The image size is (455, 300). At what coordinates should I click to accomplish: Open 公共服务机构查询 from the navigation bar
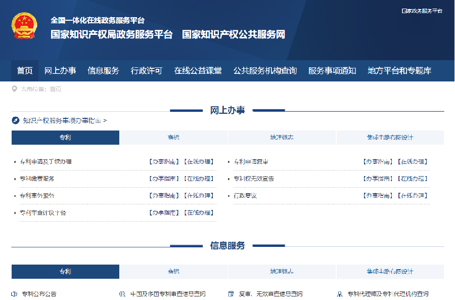click(265, 71)
